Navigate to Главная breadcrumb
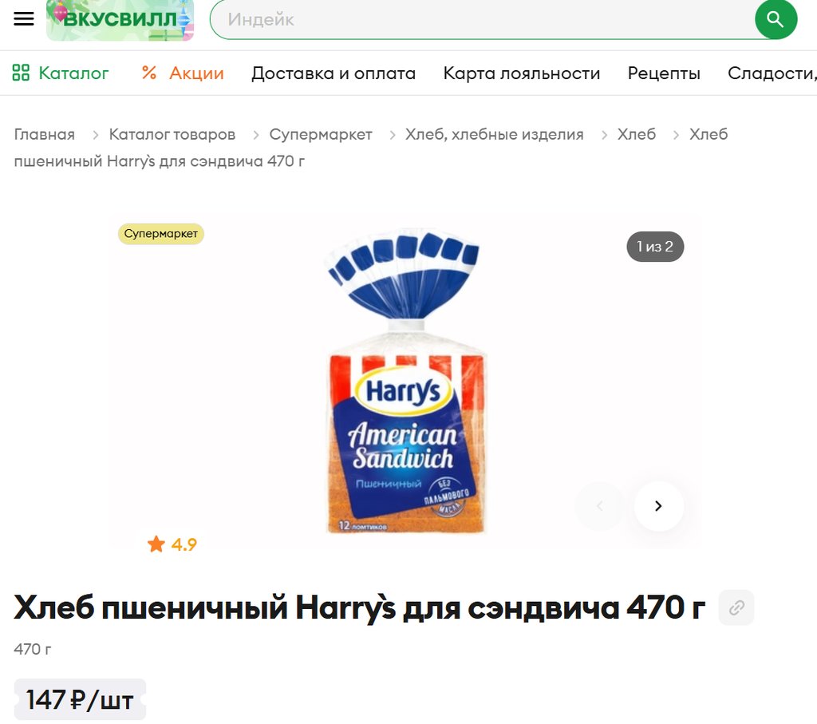This screenshot has height=724, width=817. click(45, 134)
